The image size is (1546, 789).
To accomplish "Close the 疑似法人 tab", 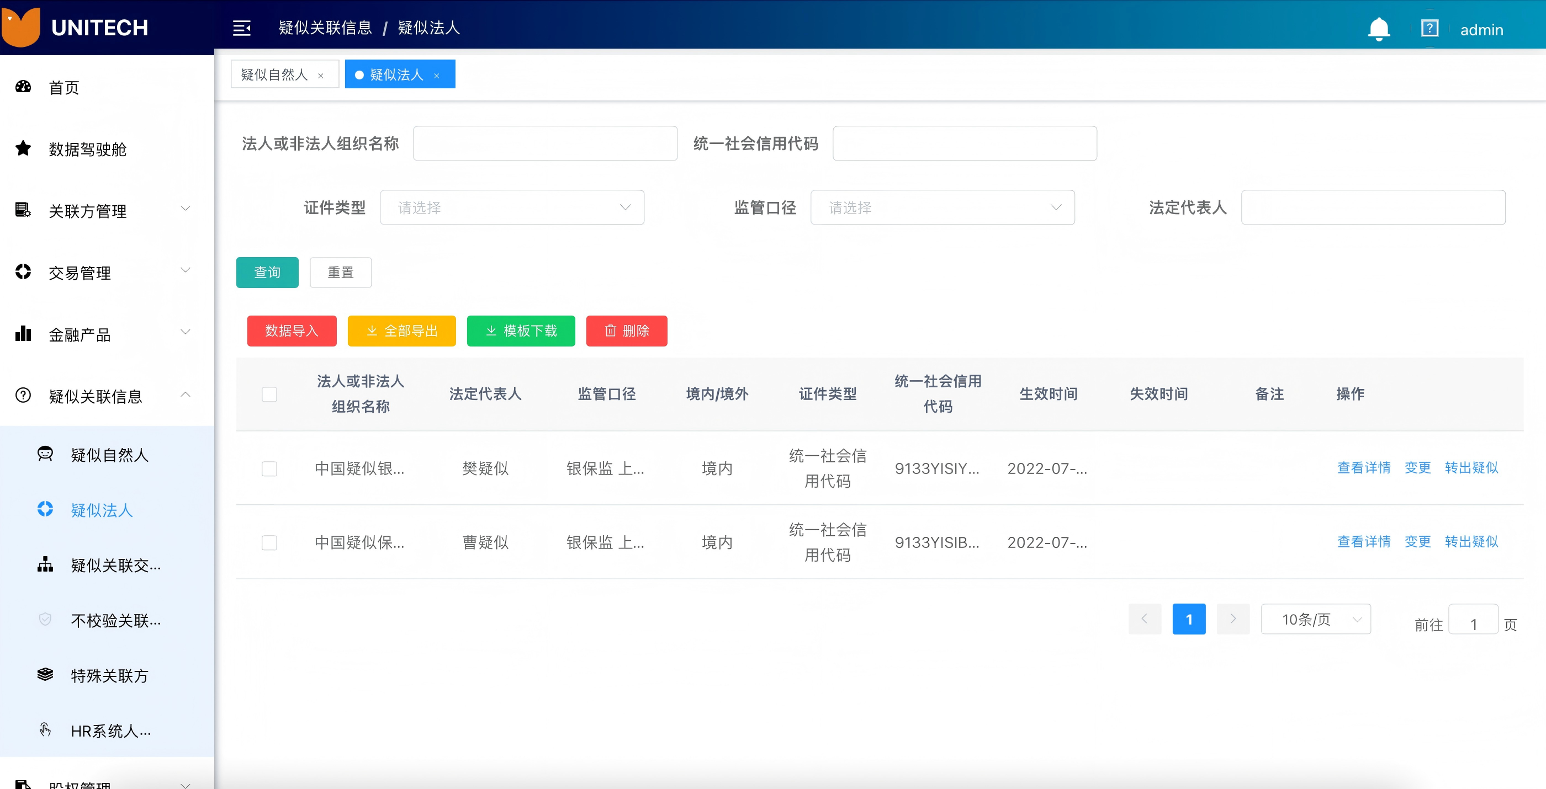I will (437, 76).
